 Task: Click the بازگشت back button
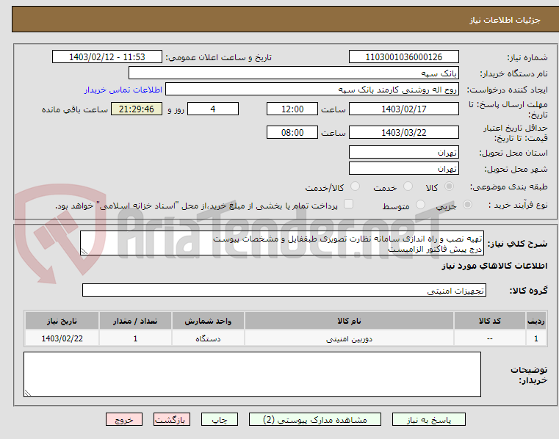[x=171, y=419]
